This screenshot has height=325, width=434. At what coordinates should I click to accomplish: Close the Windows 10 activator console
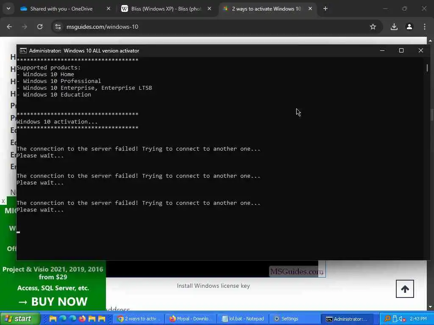point(421,51)
